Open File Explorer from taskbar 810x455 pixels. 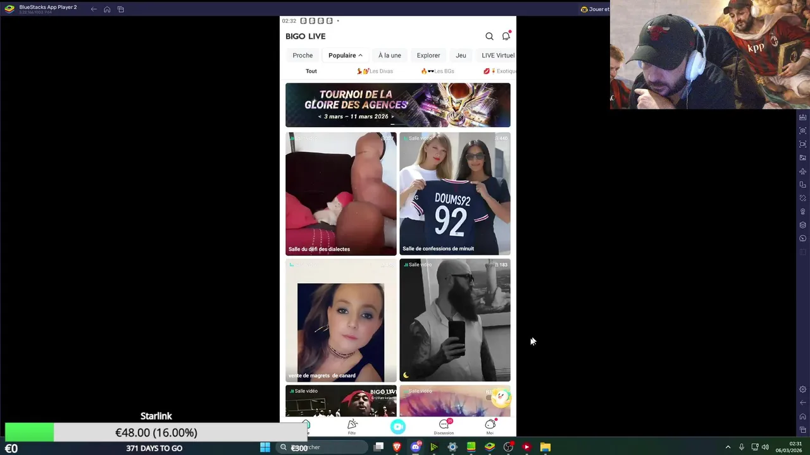point(545,447)
